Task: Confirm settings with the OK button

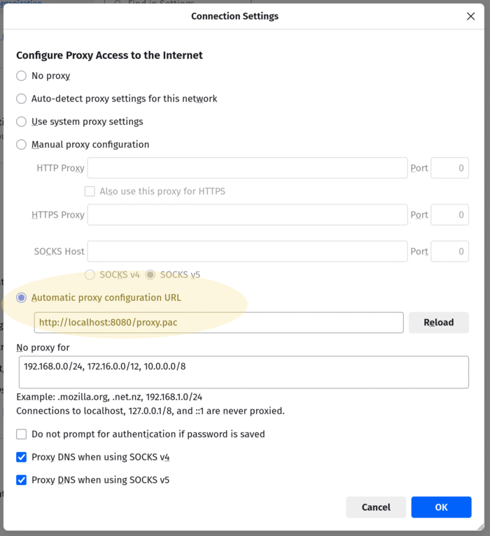Action: coord(441,507)
